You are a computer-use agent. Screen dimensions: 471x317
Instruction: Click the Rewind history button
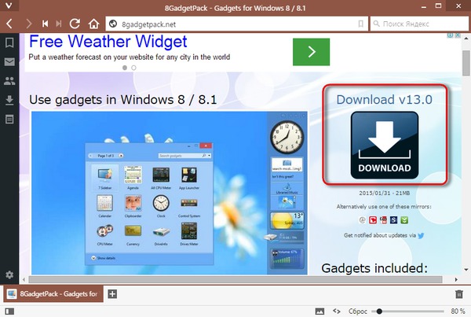(x=45, y=24)
